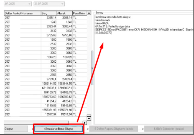Click the table scroll-up arrow

tap(89, 13)
